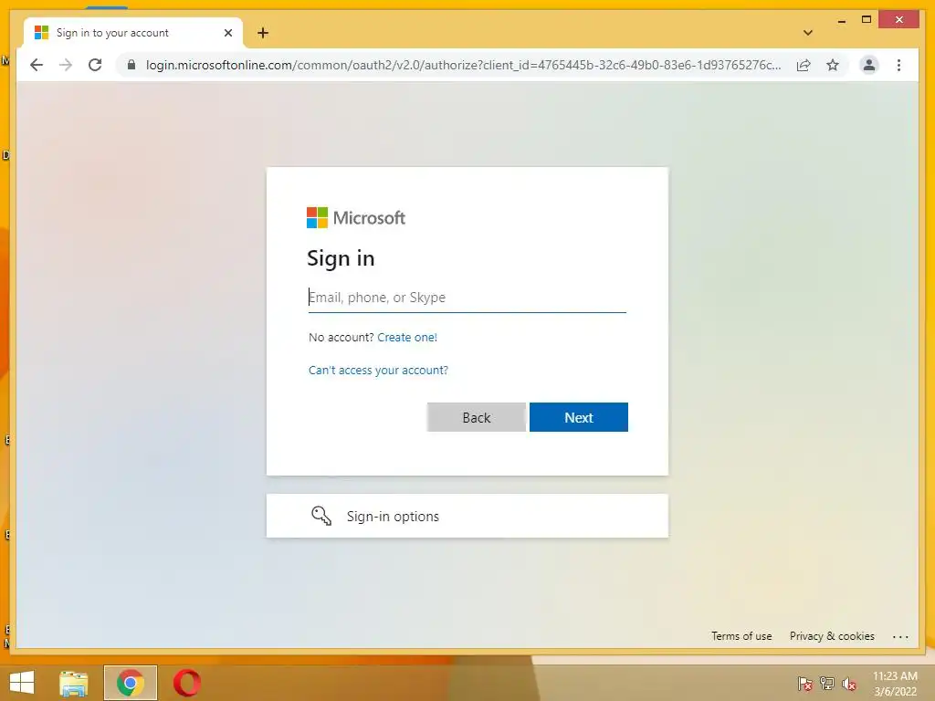This screenshot has width=935, height=701.
Task: Open the Privacy & cookies link
Action: [832, 636]
